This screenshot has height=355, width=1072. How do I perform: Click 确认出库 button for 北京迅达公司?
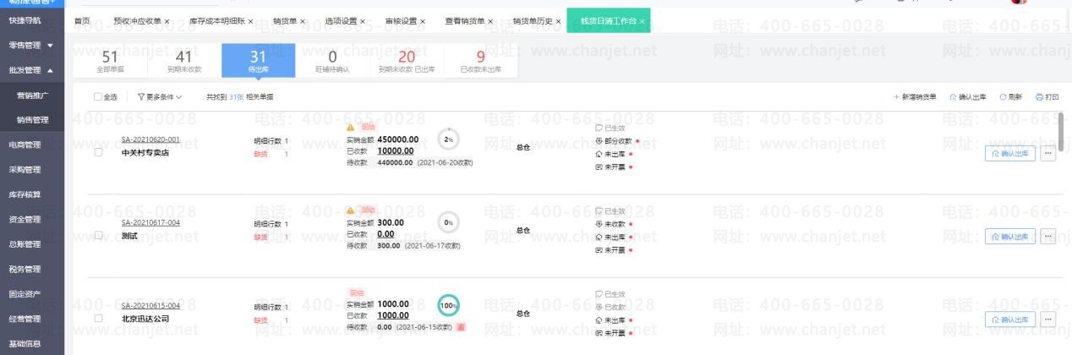click(x=1010, y=319)
